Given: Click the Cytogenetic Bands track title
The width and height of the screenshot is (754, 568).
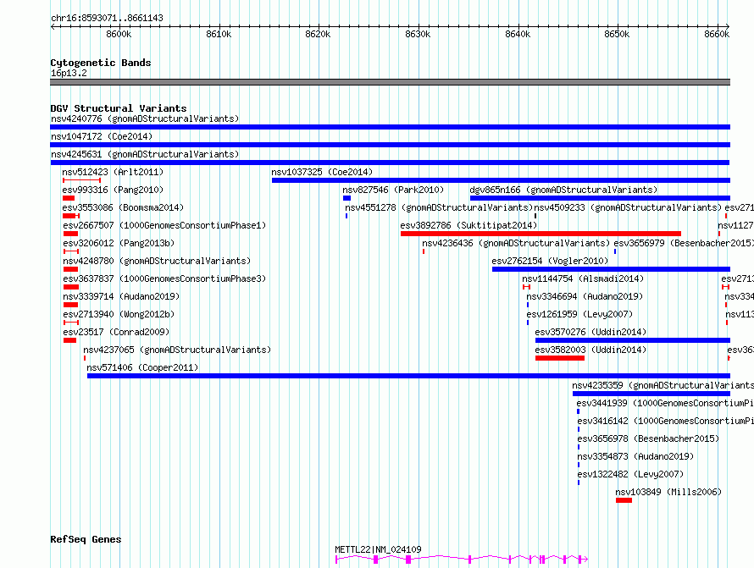Looking at the screenshot, I should [x=101, y=63].
